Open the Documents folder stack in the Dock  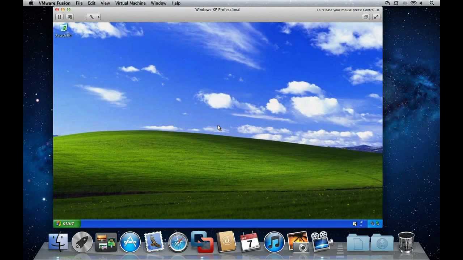click(x=358, y=242)
